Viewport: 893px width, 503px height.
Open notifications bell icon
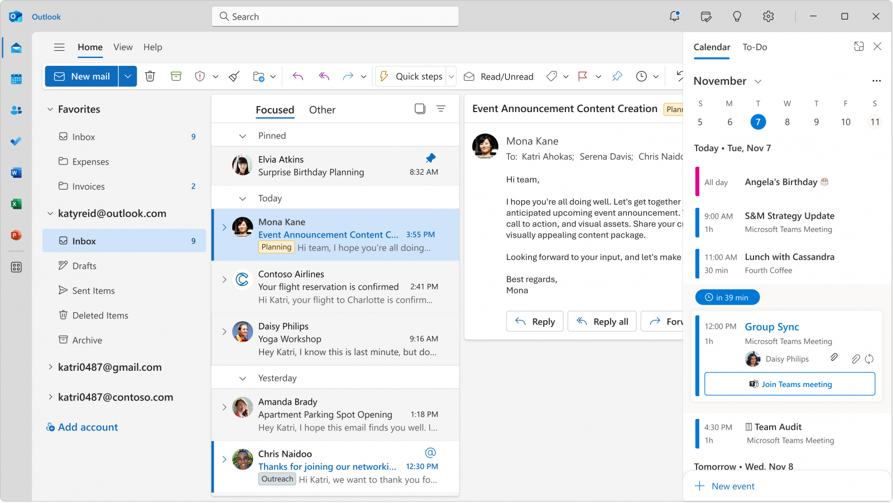tap(674, 17)
